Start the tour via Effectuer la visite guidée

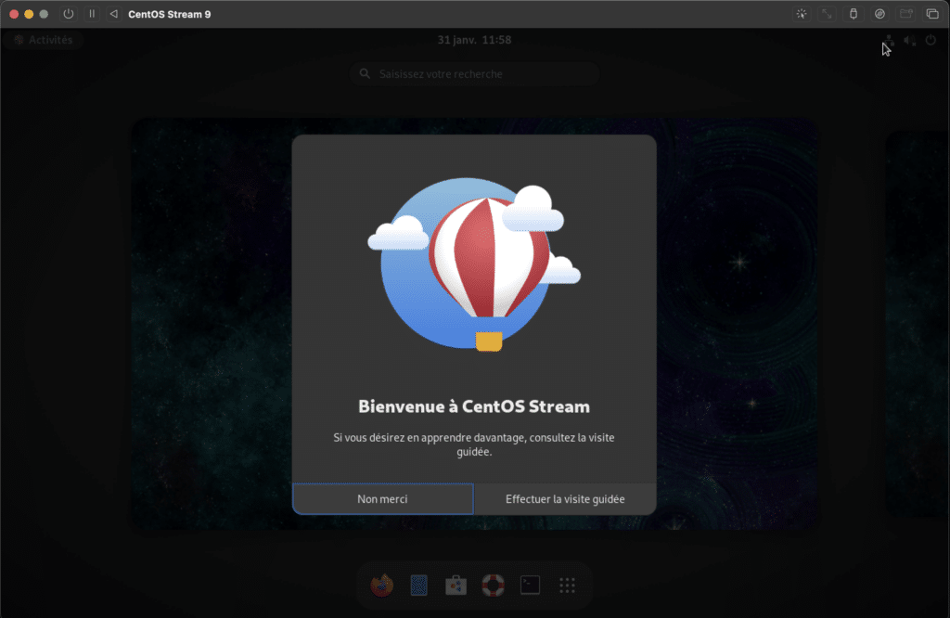(565, 498)
